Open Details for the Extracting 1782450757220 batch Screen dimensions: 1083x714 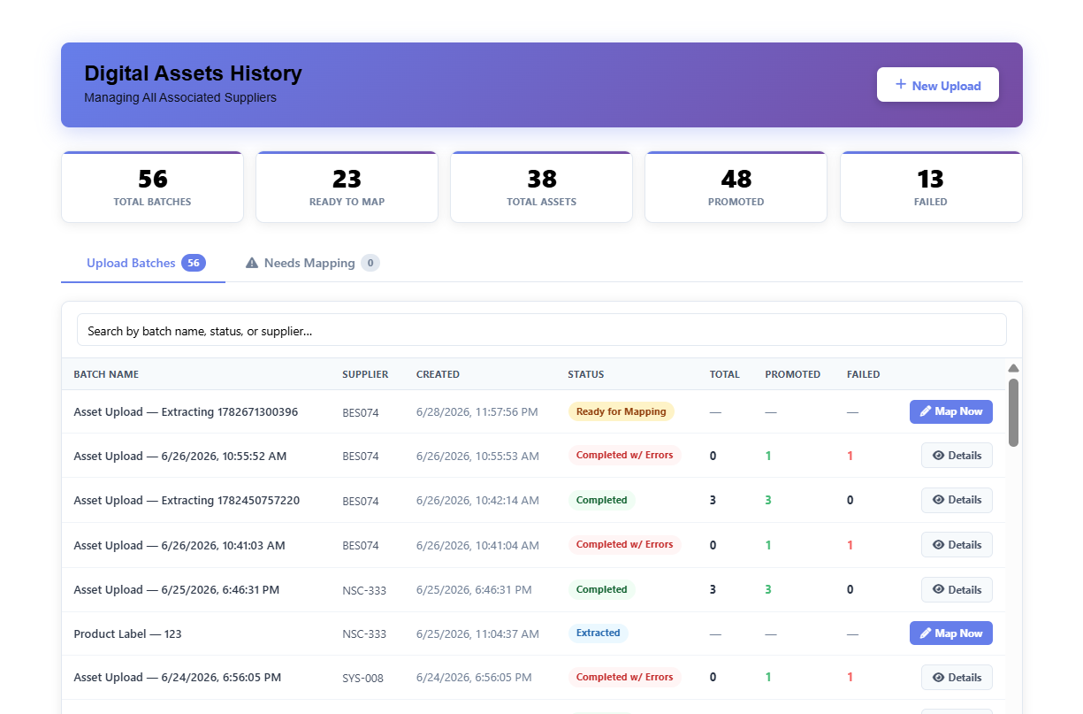coord(957,500)
